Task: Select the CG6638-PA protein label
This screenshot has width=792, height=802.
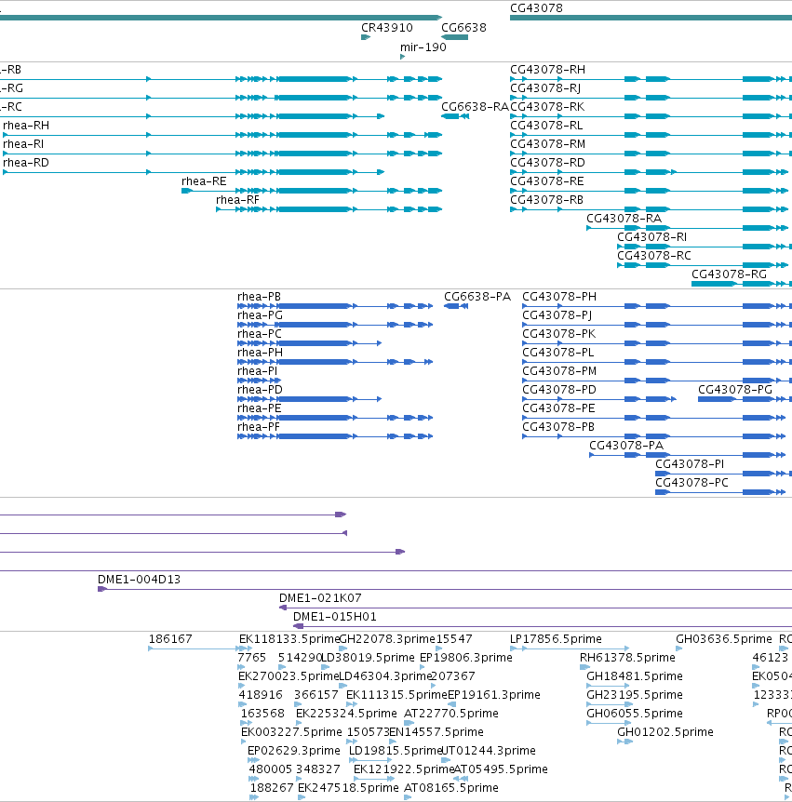Action: (x=477, y=297)
